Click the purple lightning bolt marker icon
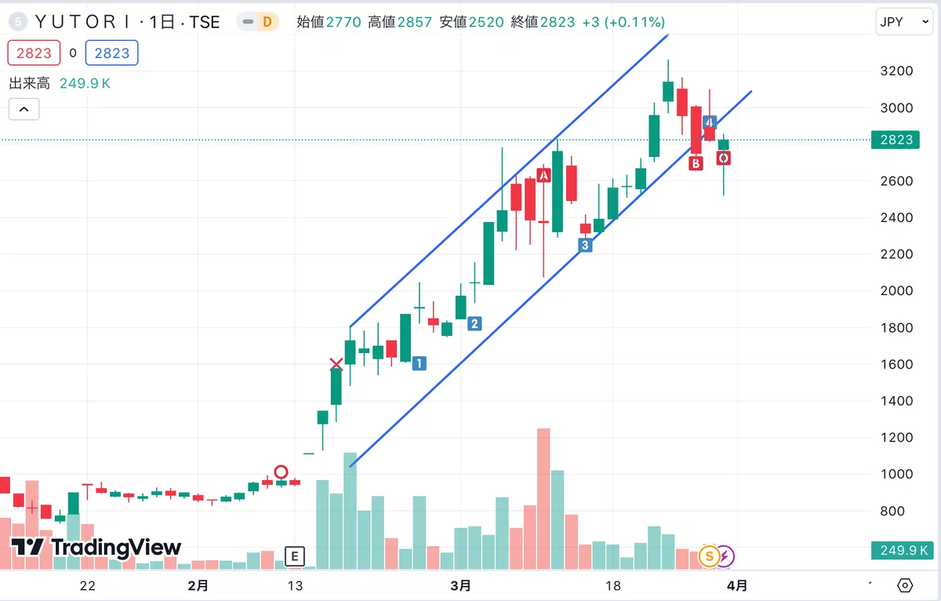 [x=725, y=556]
